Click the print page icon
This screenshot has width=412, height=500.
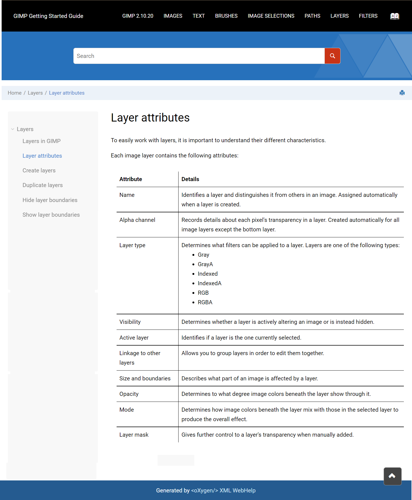(402, 93)
